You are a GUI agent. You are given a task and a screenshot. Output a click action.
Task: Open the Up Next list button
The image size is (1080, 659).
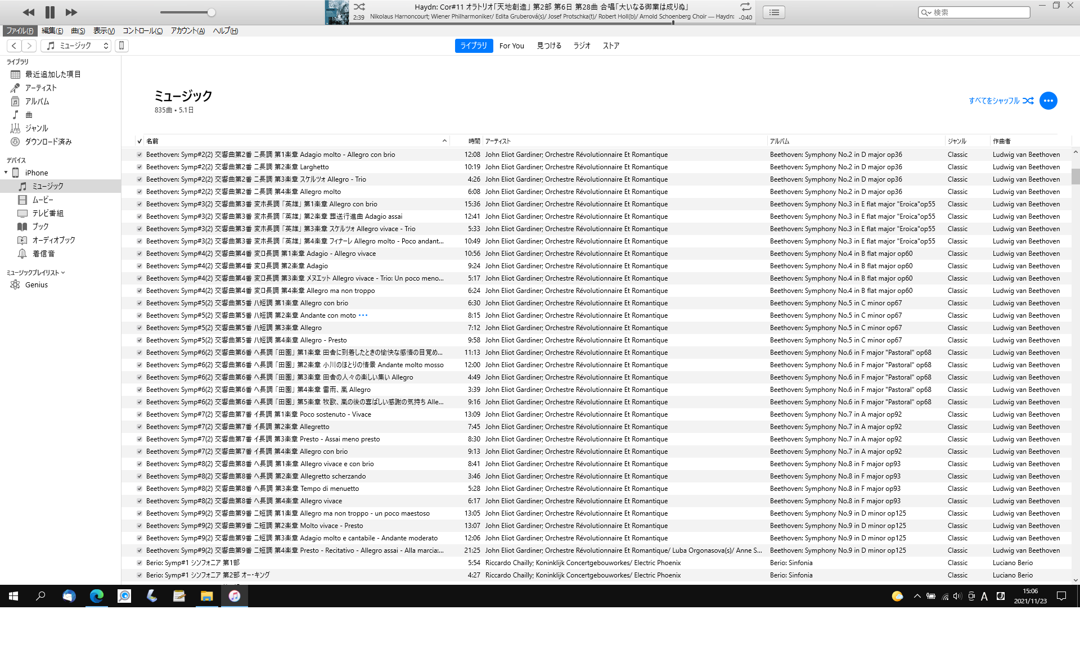click(x=774, y=12)
